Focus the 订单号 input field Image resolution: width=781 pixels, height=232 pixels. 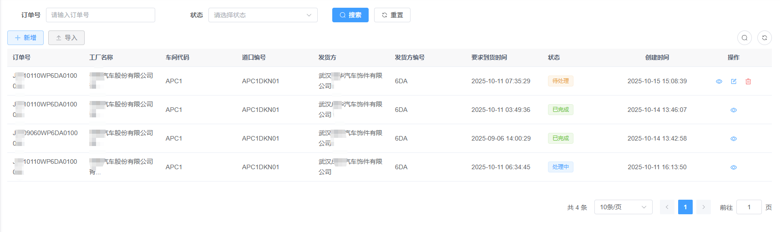click(101, 15)
